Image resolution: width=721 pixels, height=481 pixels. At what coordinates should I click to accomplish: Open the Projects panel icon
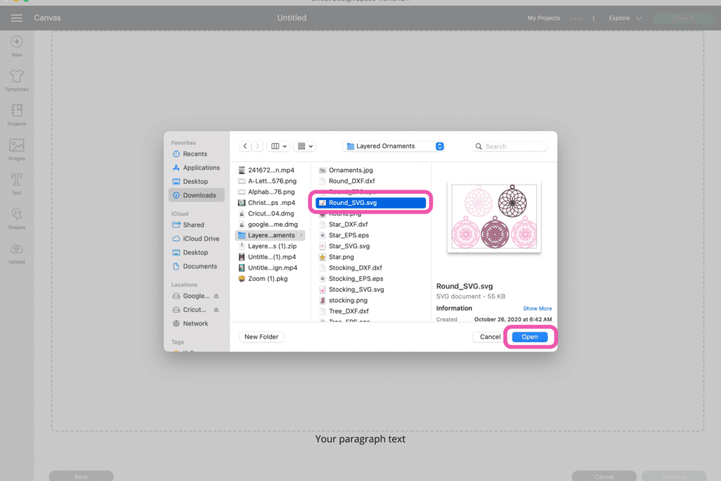click(17, 115)
